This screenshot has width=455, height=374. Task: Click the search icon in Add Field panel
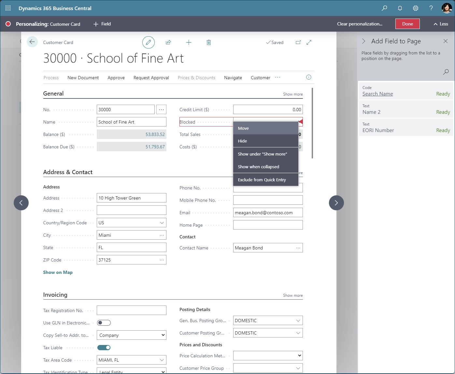point(446,72)
